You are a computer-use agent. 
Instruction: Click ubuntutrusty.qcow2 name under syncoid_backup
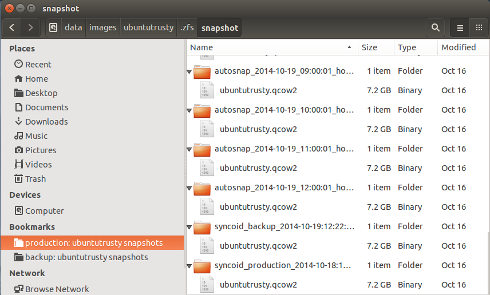coord(258,246)
